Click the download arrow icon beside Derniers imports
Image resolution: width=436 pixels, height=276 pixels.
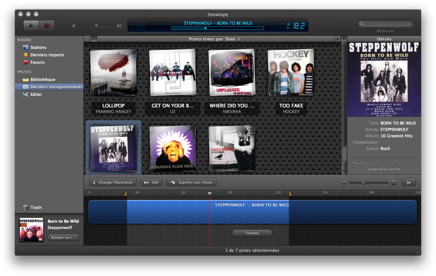26,55
